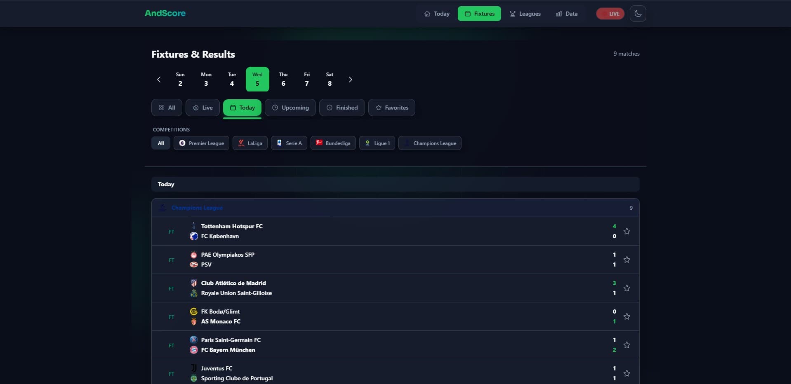The image size is (791, 384).
Task: Select Mon 3 in the date strip
Action: tap(206, 79)
